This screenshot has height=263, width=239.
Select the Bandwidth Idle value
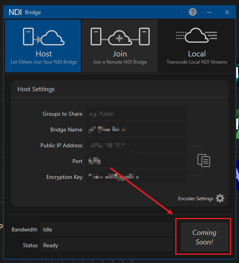(106, 229)
